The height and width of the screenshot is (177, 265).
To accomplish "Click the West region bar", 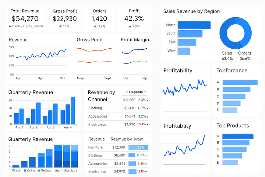I will click(184, 51).
